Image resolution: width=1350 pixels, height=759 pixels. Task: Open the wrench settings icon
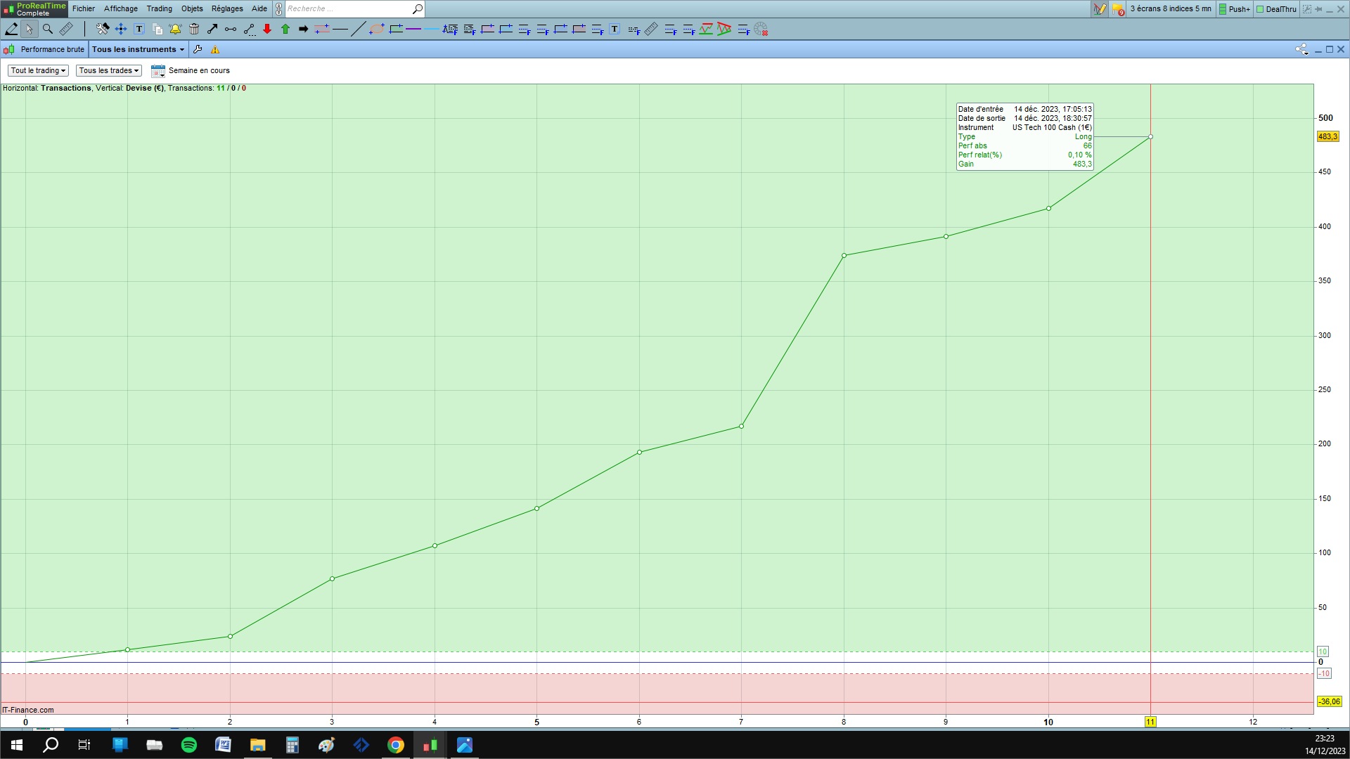point(198,49)
